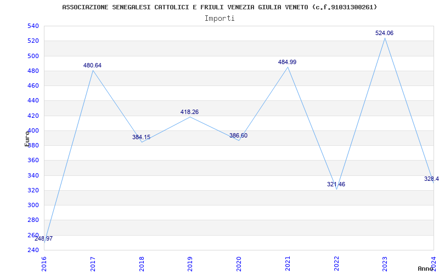Click the 484.99 data label
This screenshot has height=274, width=439.
tap(287, 62)
